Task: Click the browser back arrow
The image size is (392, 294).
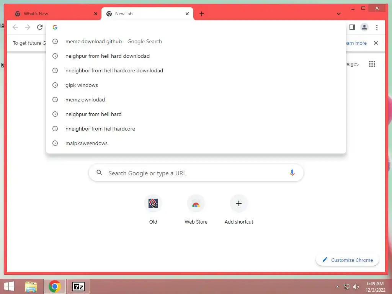Action: pyautogui.click(x=15, y=27)
